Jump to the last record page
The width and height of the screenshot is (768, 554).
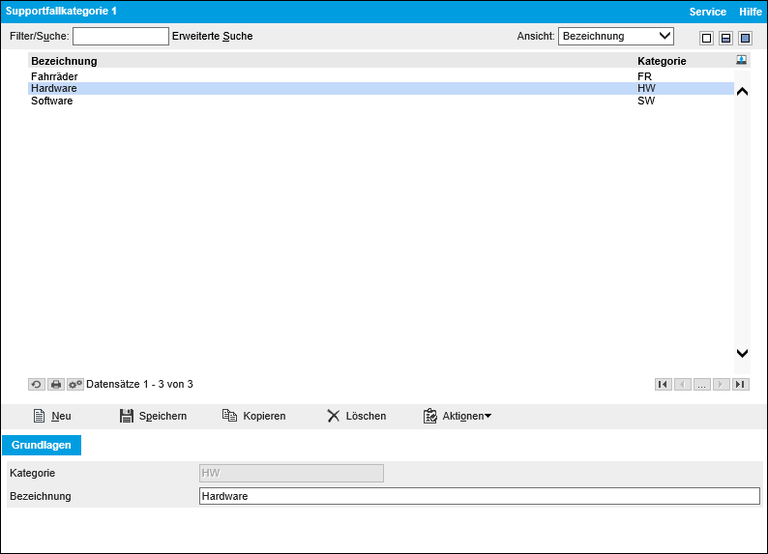(x=740, y=384)
